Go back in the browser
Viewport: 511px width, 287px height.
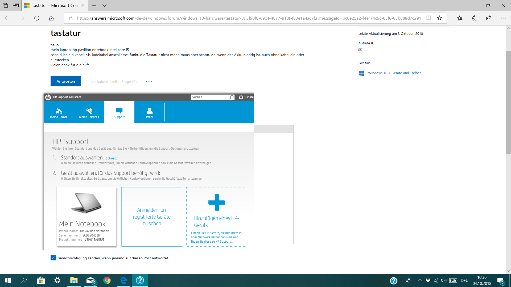(7, 18)
